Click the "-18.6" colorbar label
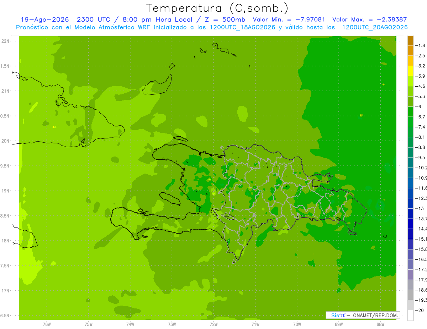427x329 pixels. pyautogui.click(x=421, y=290)
